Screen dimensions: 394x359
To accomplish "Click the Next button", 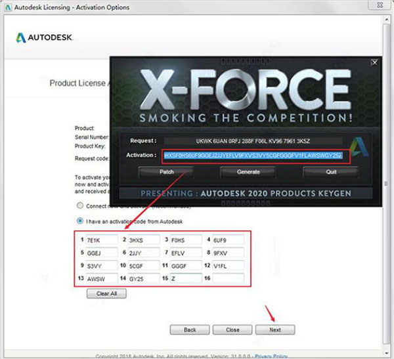I will click(275, 329).
